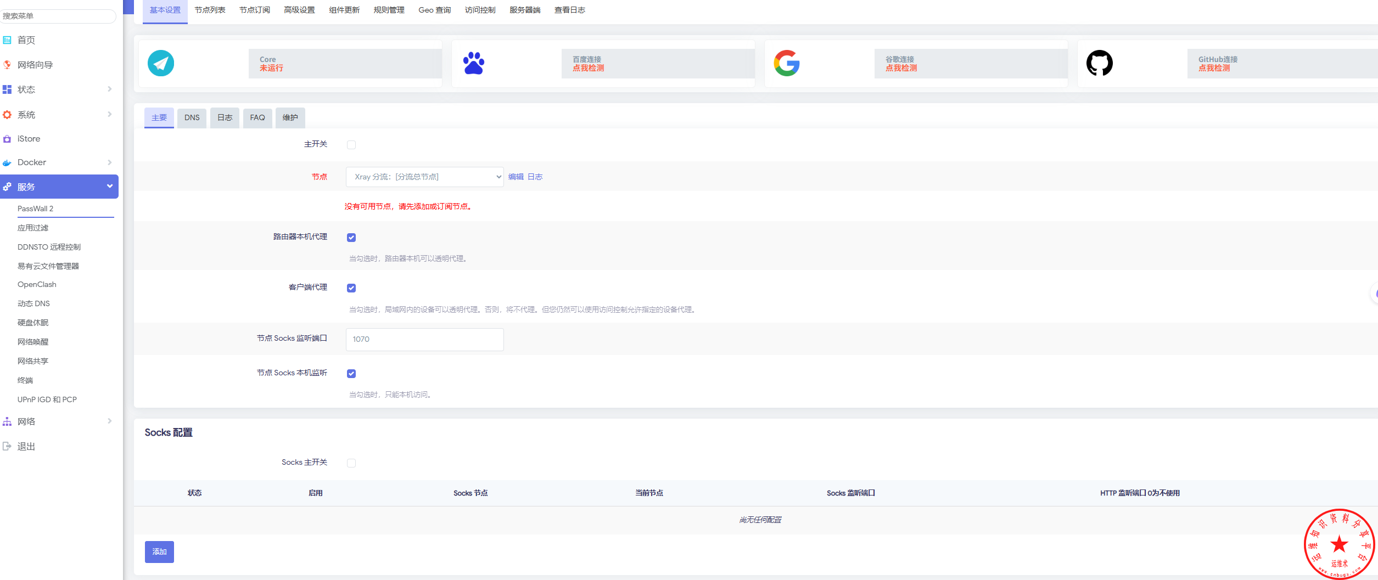Uncheck the router local proxy (路由器本机代理) checkbox
The image size is (1378, 580).
click(351, 238)
